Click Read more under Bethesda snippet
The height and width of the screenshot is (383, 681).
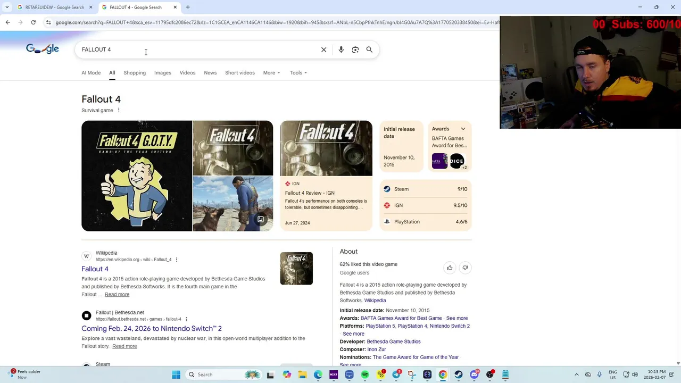click(124, 346)
